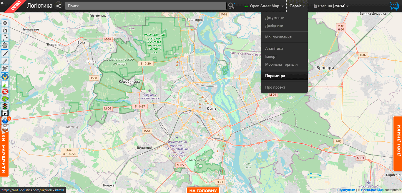Image resolution: width=402 pixels, height=193 pixels.
Task: Open the chat bubbles icon
Action: tap(394, 6)
